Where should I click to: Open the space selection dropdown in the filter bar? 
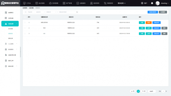coord(51,12)
